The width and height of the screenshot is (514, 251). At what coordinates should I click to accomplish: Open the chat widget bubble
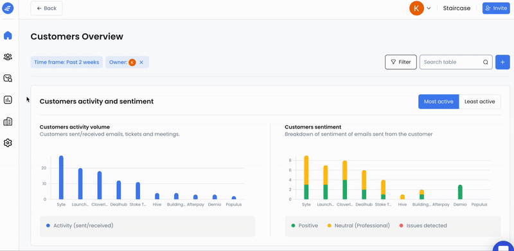504,247
